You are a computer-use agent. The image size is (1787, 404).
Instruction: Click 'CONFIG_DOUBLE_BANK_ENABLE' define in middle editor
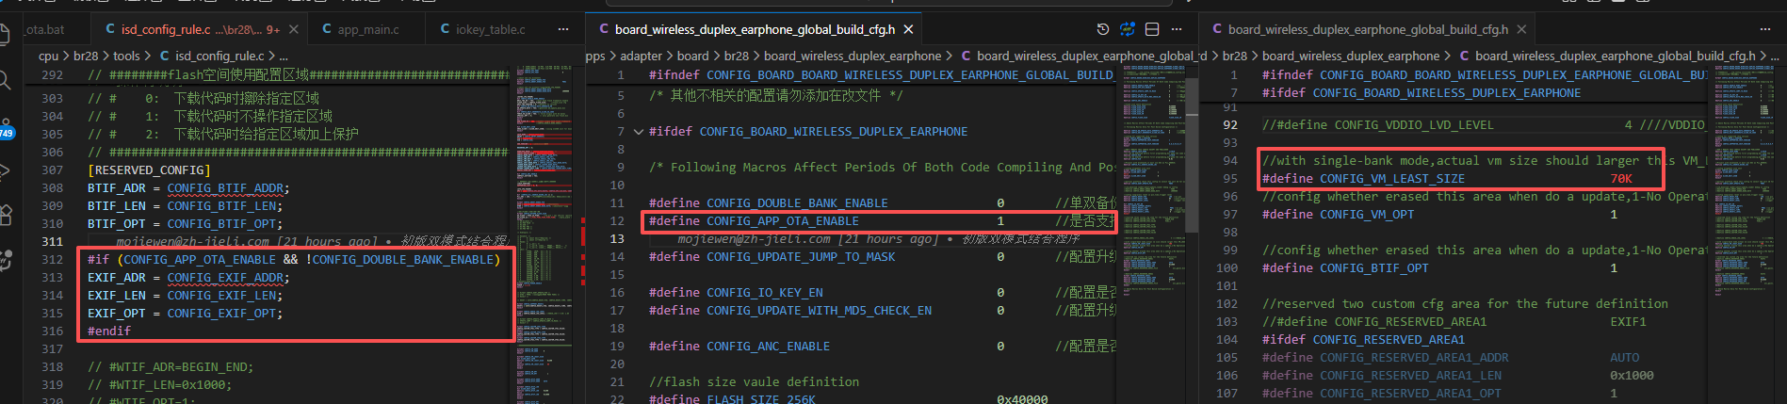coord(797,203)
